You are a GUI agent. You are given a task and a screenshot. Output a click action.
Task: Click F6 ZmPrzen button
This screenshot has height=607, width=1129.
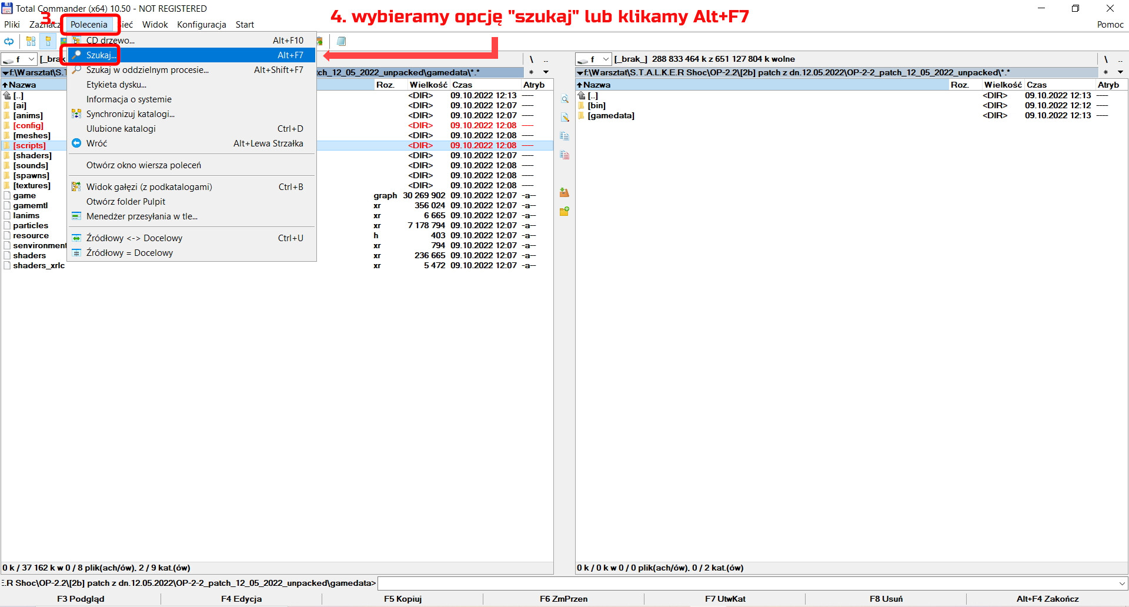coord(564,599)
